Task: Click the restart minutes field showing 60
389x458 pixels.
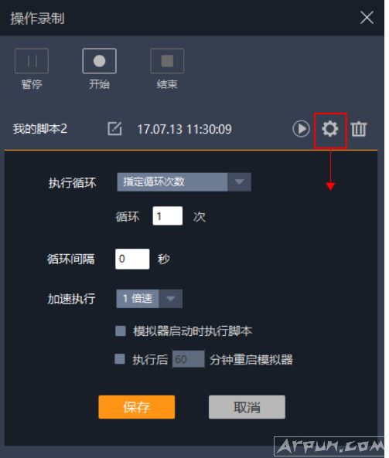Action: [189, 359]
